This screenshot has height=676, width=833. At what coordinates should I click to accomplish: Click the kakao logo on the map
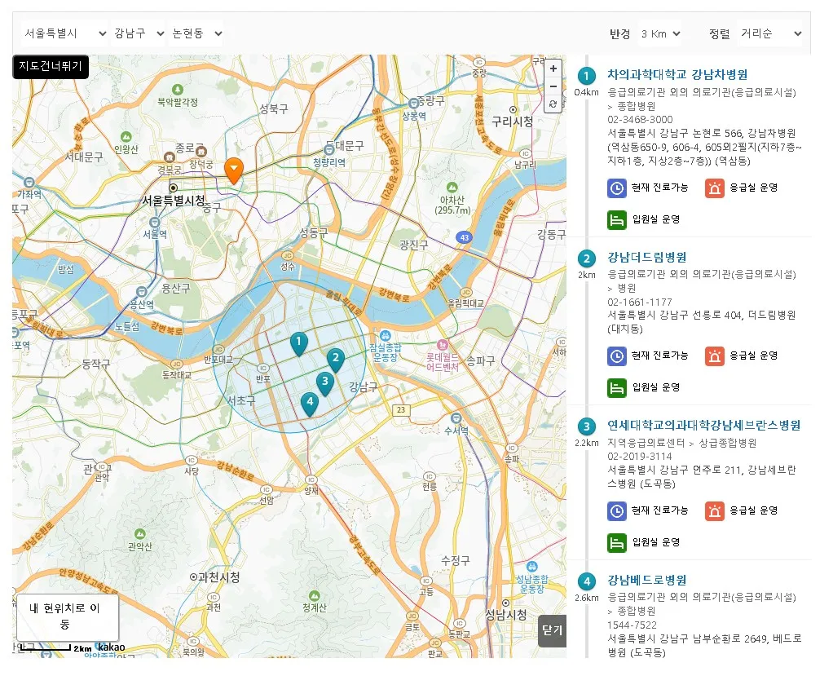pos(112,647)
